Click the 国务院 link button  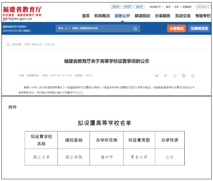point(116,7)
